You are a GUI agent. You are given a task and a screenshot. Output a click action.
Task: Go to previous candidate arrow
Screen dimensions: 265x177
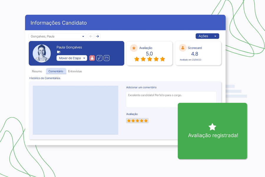pyautogui.click(x=91, y=36)
